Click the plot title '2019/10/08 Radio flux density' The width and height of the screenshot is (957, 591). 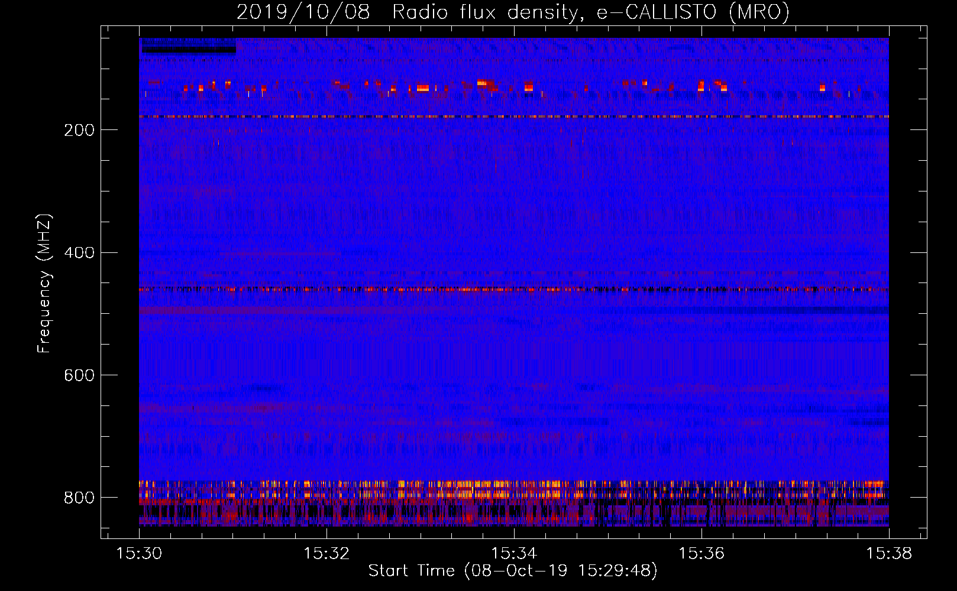coord(513,12)
